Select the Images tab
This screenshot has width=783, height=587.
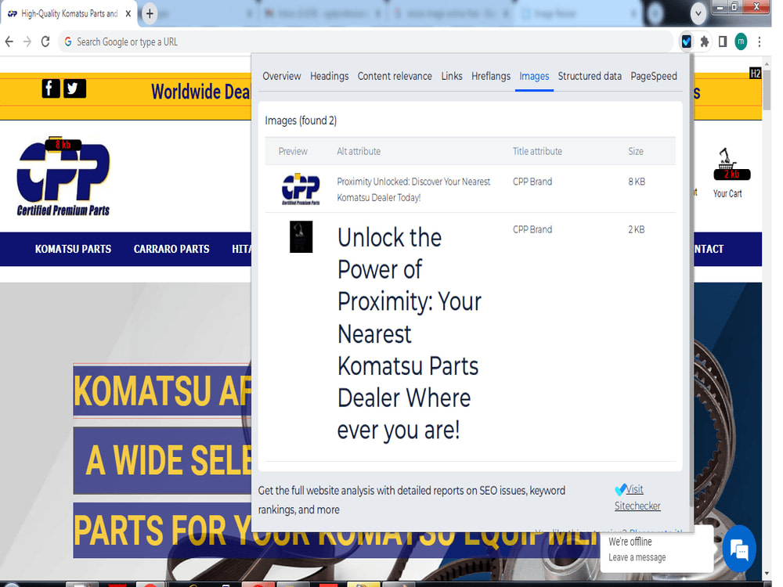pos(534,76)
